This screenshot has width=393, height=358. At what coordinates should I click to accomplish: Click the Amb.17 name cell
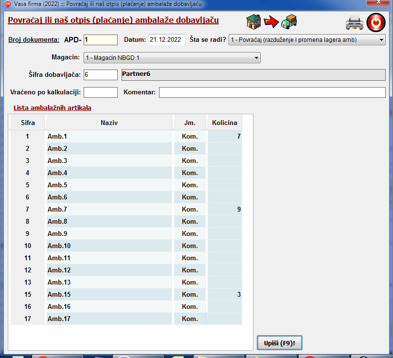pyautogui.click(x=109, y=319)
